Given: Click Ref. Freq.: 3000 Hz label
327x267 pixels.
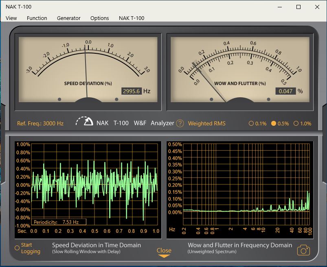Looking at the screenshot, I should [40, 123].
